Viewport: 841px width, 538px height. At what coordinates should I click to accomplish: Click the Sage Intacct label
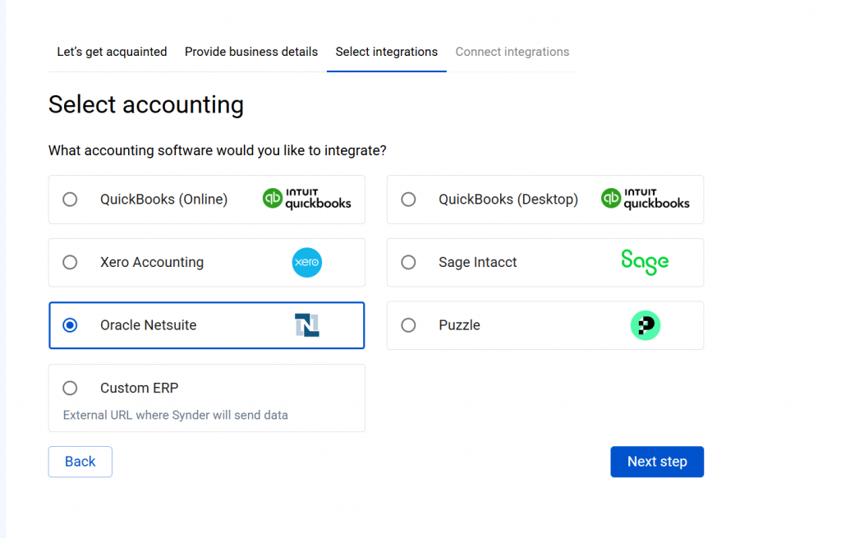point(477,262)
